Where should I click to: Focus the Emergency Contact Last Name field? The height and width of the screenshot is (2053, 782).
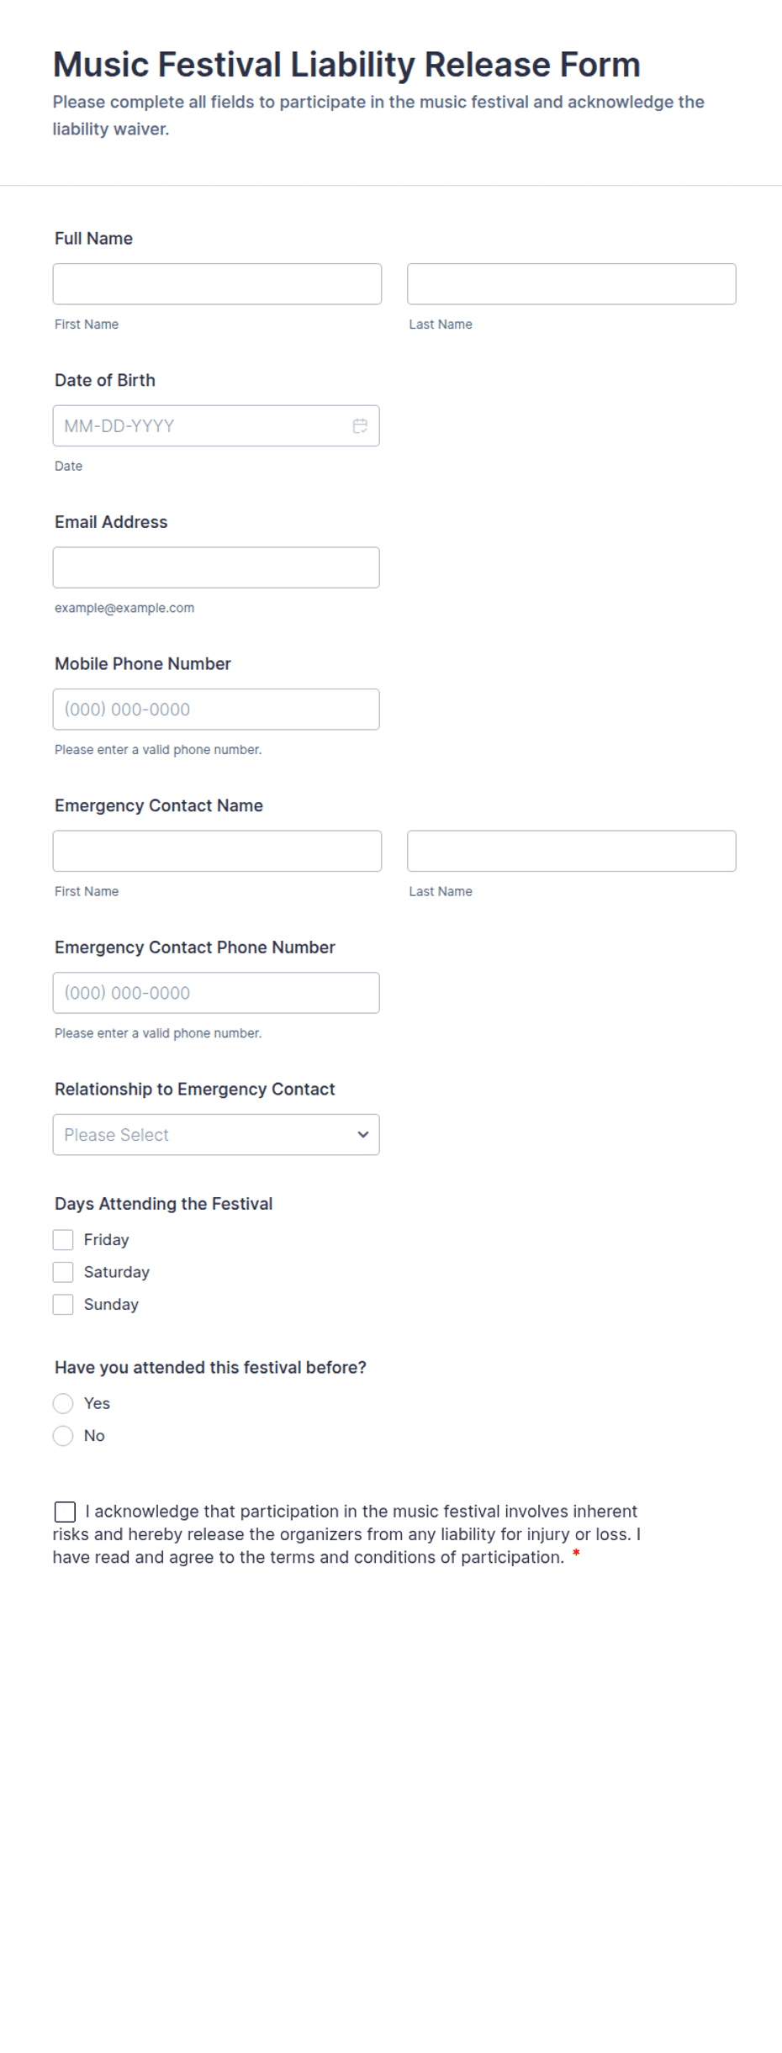click(571, 850)
